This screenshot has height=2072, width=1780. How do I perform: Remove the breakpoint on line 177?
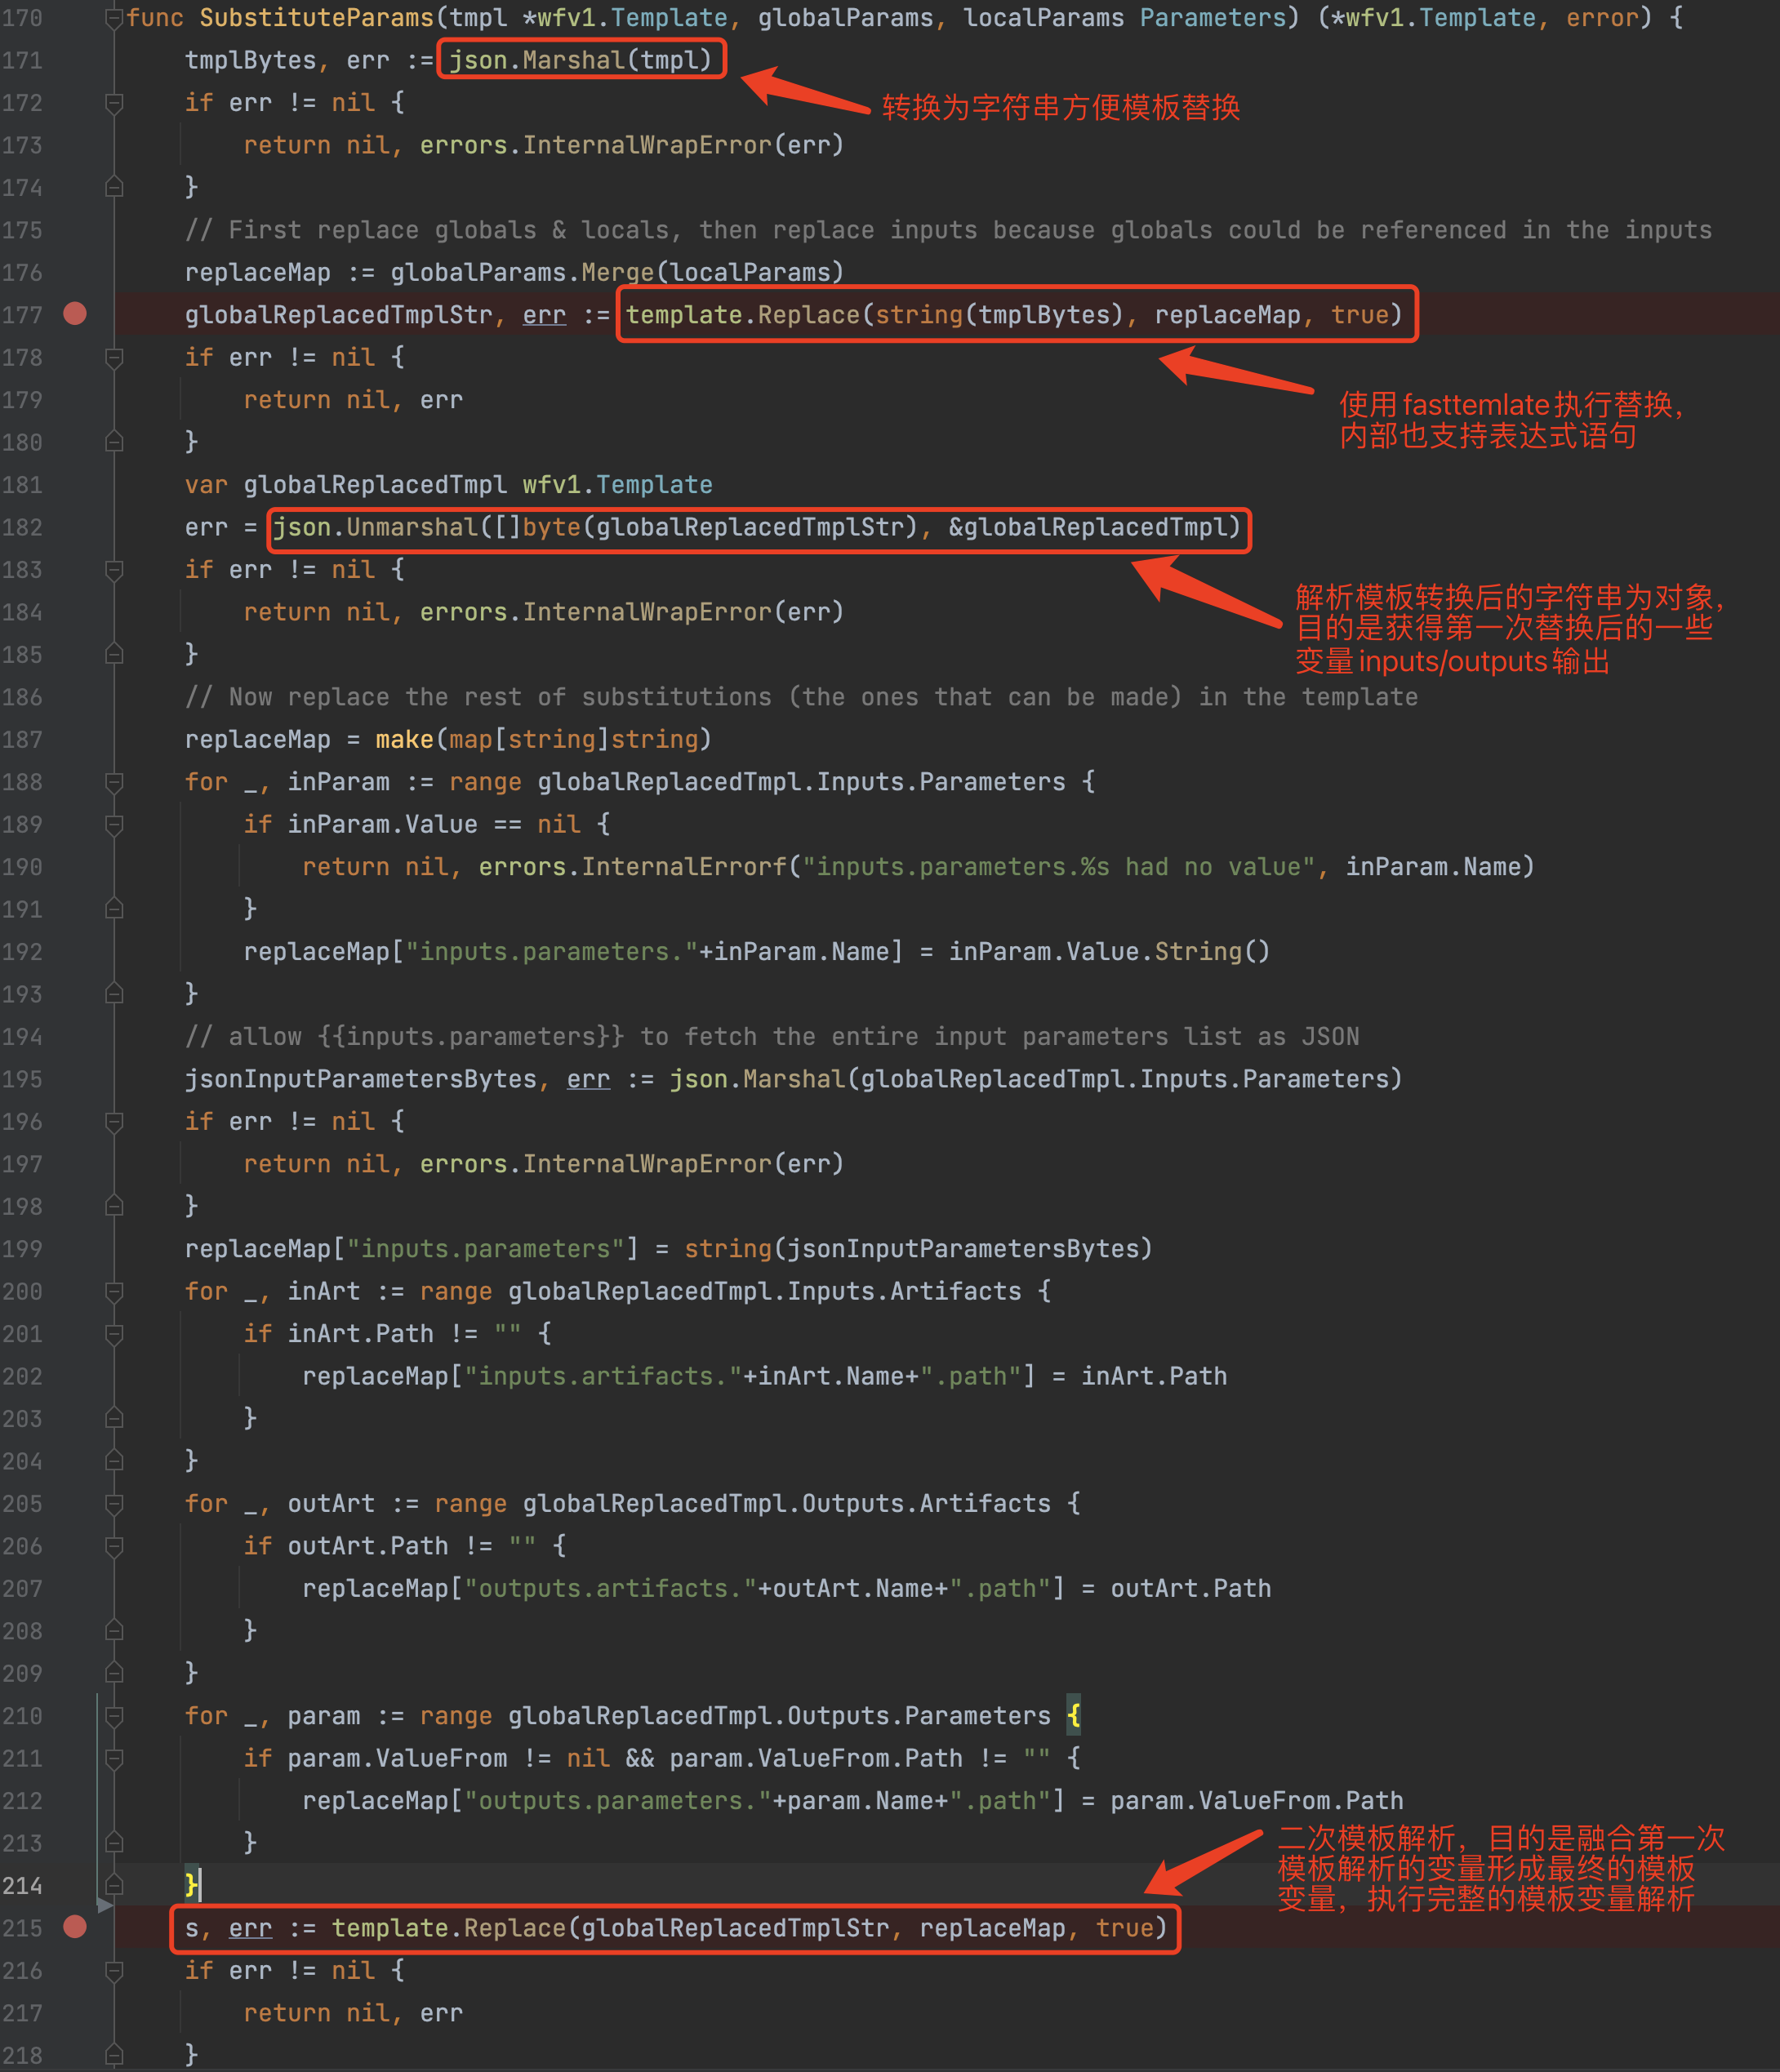[x=75, y=314]
